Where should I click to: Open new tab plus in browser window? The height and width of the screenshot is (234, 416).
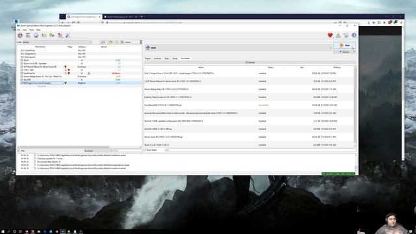point(142,17)
